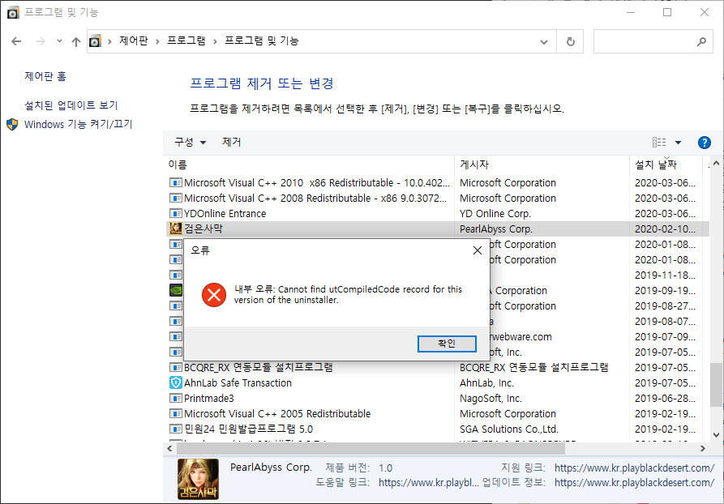The image size is (724, 504).
Task: Click the Printmade3 program icon
Action: 175,399
